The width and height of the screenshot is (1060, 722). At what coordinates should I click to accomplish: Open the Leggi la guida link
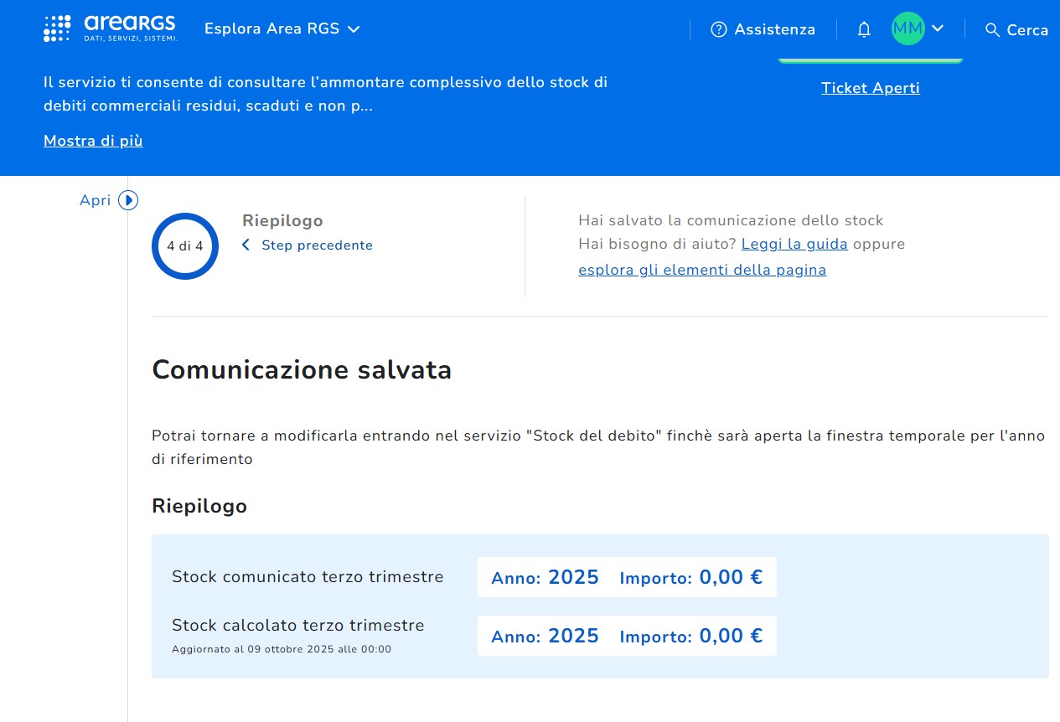pos(794,244)
